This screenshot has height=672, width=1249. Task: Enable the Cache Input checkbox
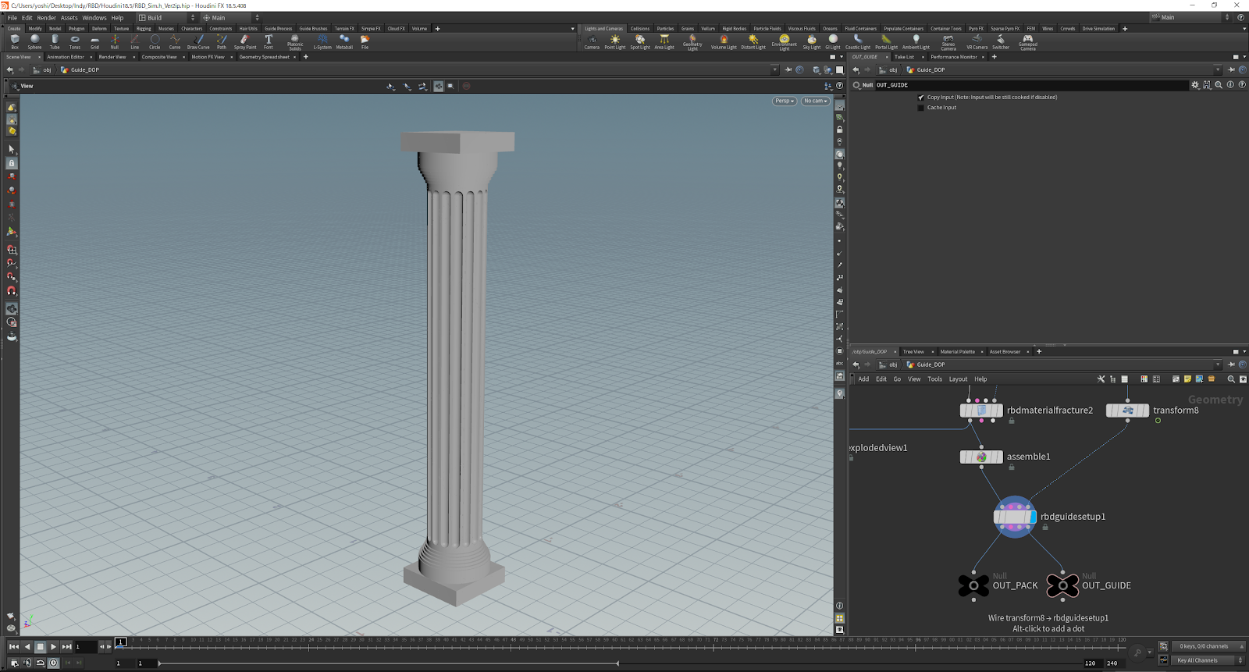click(x=921, y=108)
